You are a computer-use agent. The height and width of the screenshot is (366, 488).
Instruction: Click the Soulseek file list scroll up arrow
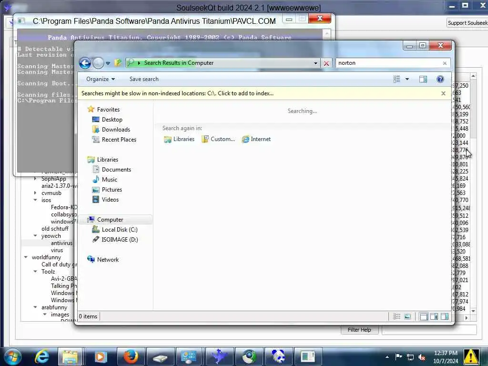473,76
